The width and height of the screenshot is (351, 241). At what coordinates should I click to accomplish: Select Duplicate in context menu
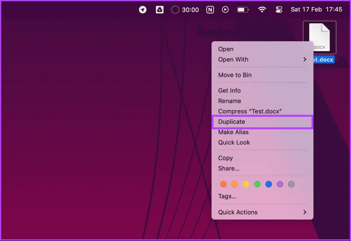coord(262,122)
